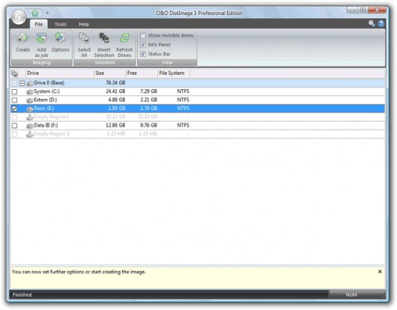Click the Add as job icon

[41, 38]
